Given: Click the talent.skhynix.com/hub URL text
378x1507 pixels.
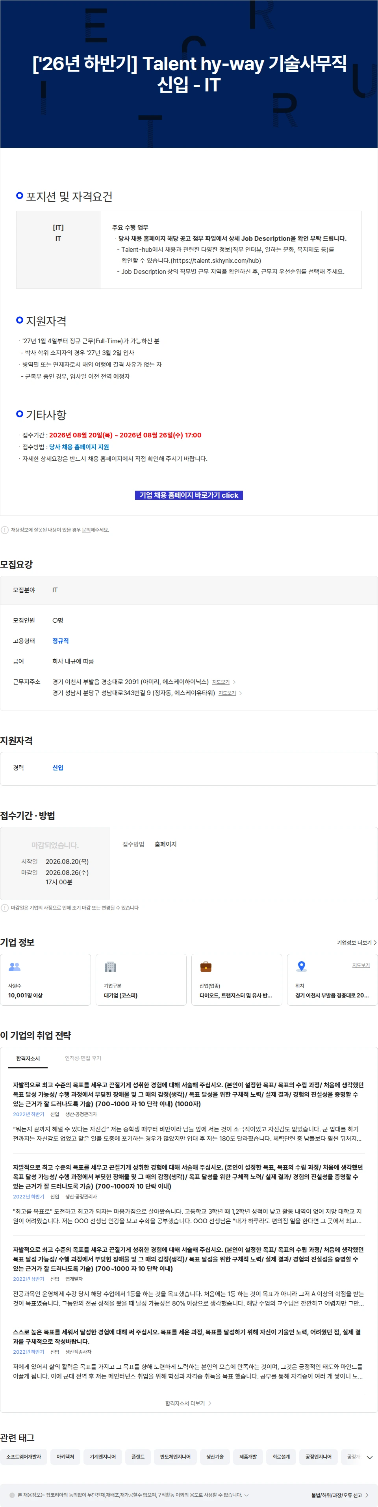Looking at the screenshot, I should click(216, 260).
